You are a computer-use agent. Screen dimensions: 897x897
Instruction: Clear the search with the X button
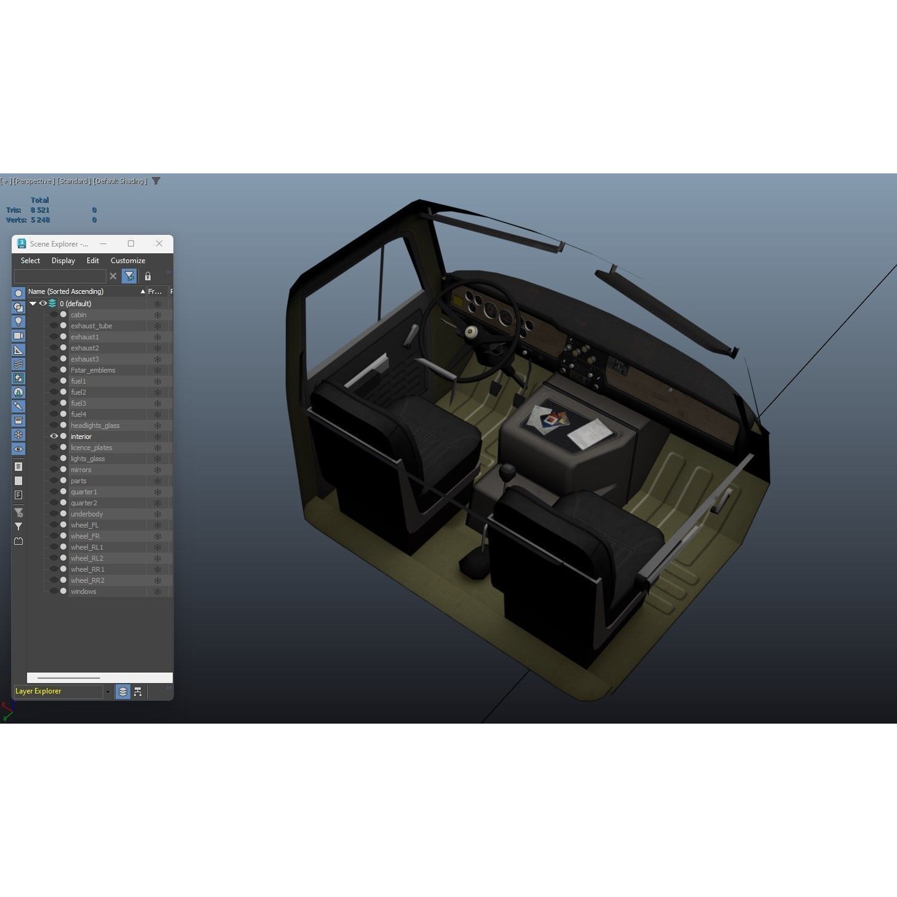[113, 277]
